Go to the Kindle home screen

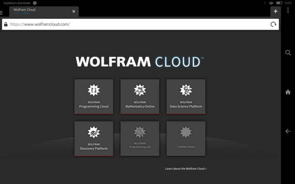[288, 92]
